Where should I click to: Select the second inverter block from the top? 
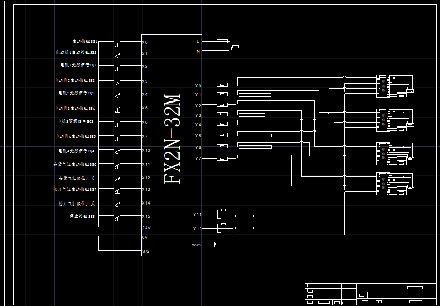click(x=383, y=120)
